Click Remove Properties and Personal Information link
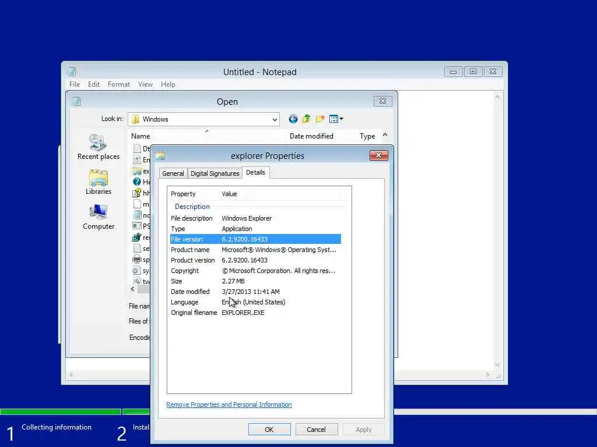The image size is (597, 447). point(229,405)
